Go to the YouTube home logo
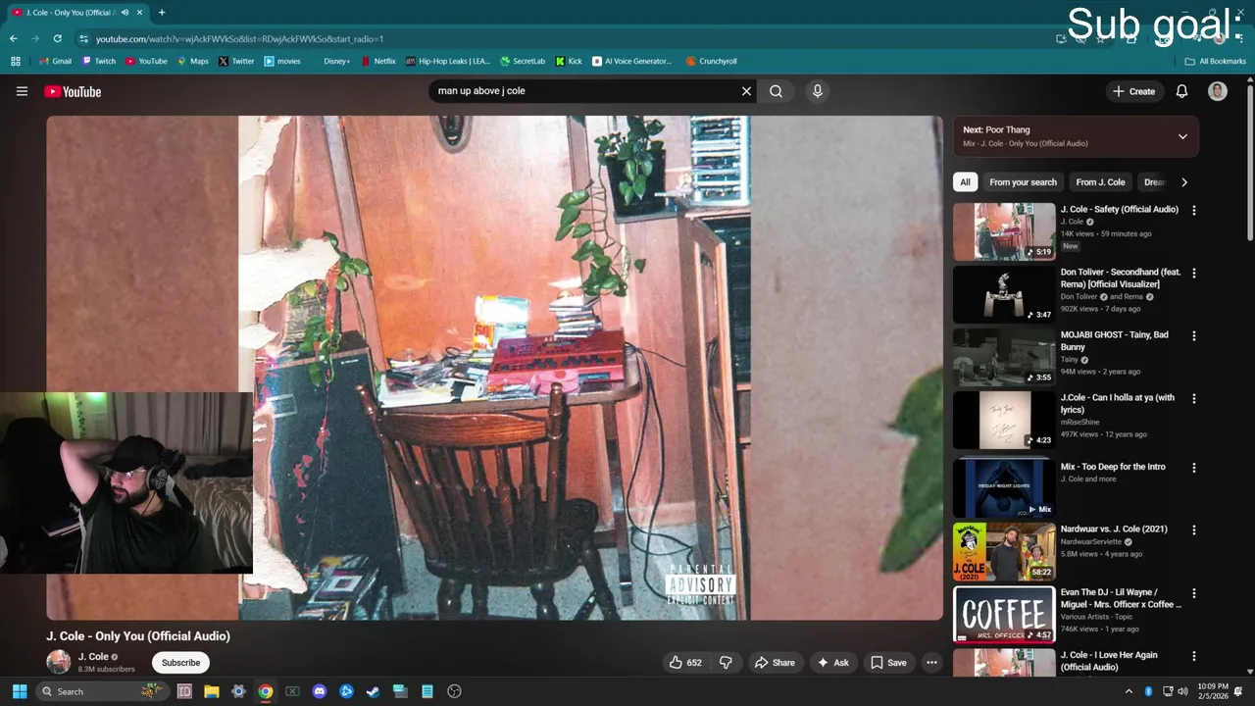This screenshot has width=1255, height=706. click(73, 91)
